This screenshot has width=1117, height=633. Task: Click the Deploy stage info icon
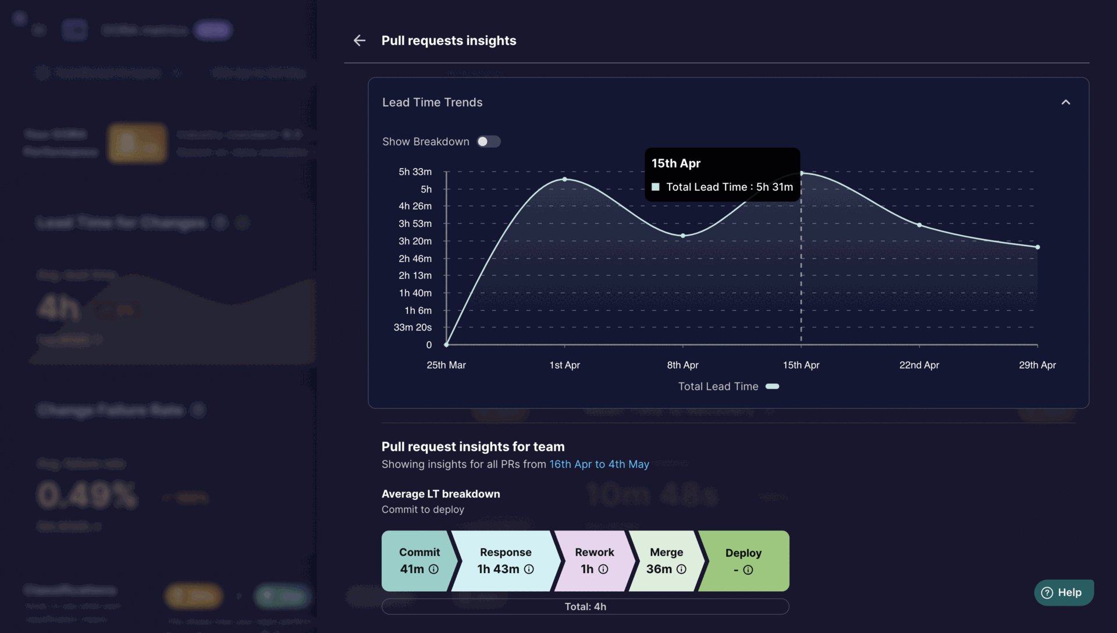point(748,570)
